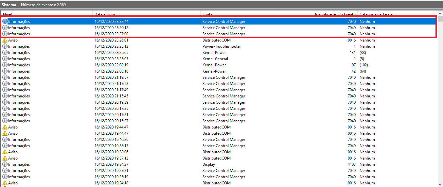Click the warning icon of the 19:38:06 event
The height and width of the screenshot is (187, 443).
tap(5, 152)
